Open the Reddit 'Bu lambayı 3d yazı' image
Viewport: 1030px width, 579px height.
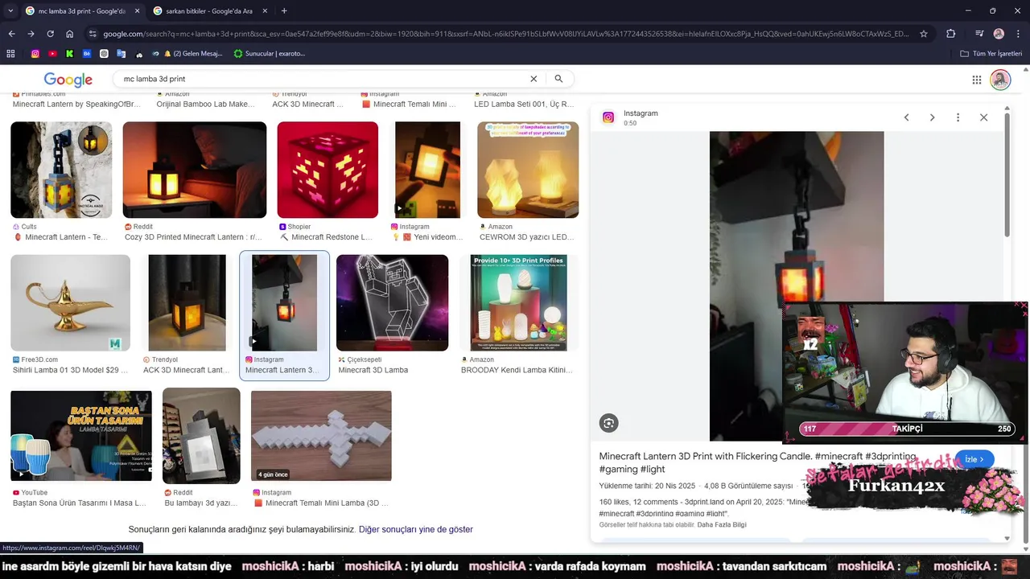(201, 435)
